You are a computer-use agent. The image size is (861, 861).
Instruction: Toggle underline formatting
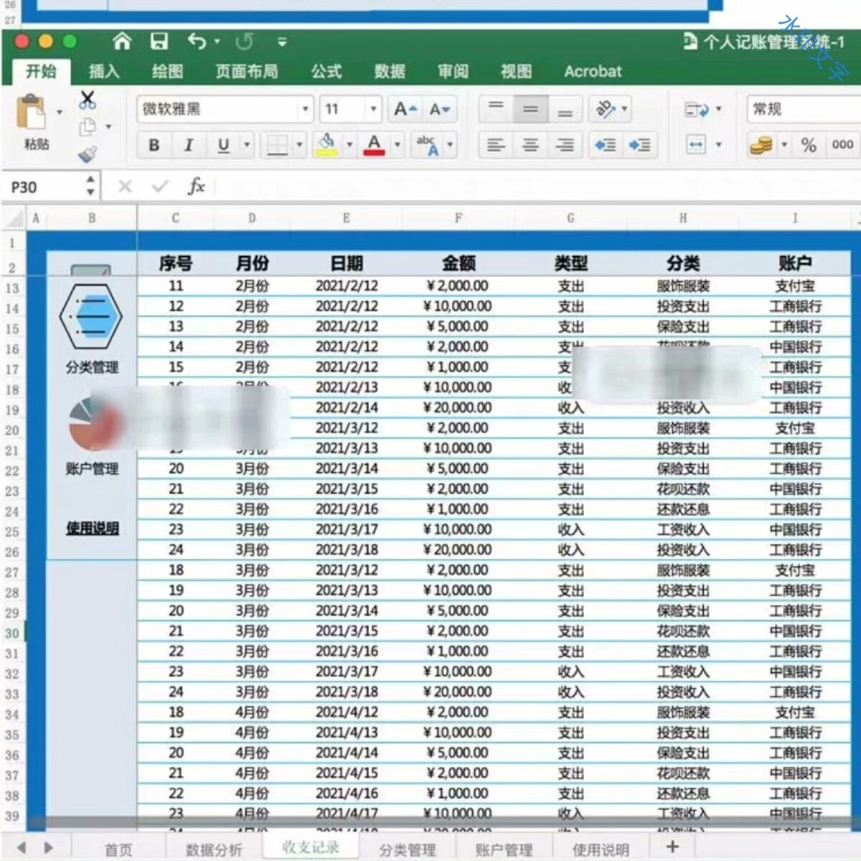pos(223,146)
